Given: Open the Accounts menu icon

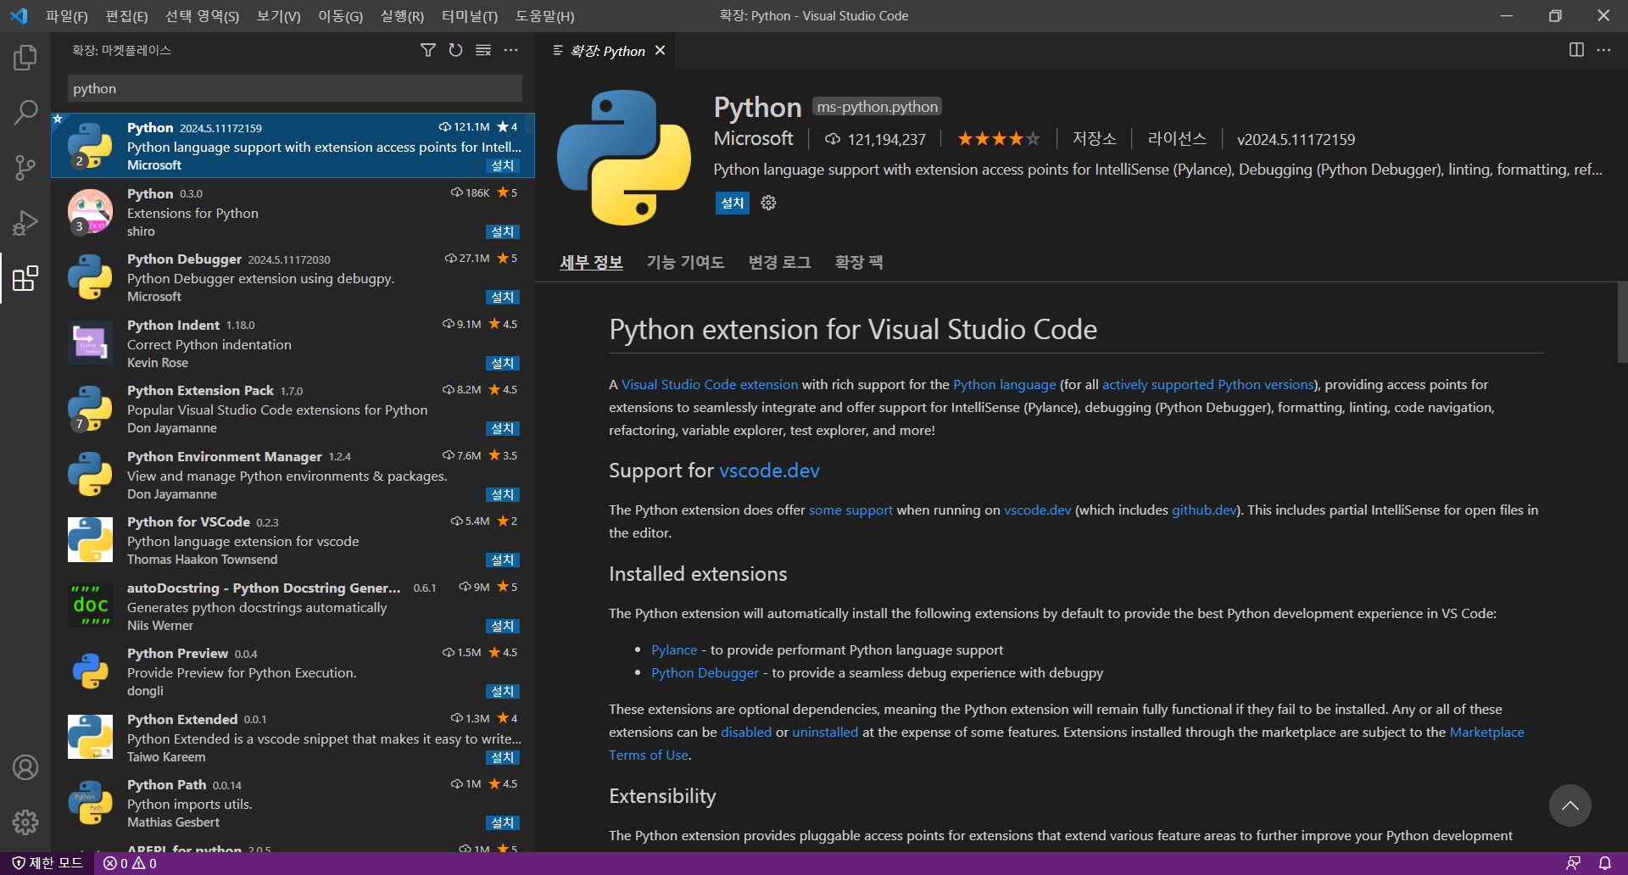Looking at the screenshot, I should click(25, 767).
